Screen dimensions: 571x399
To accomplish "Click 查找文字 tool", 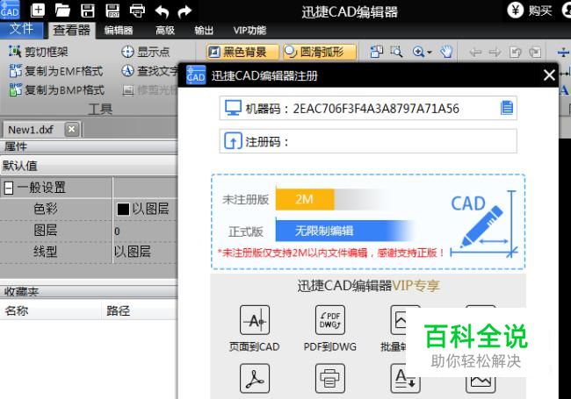I will point(150,71).
